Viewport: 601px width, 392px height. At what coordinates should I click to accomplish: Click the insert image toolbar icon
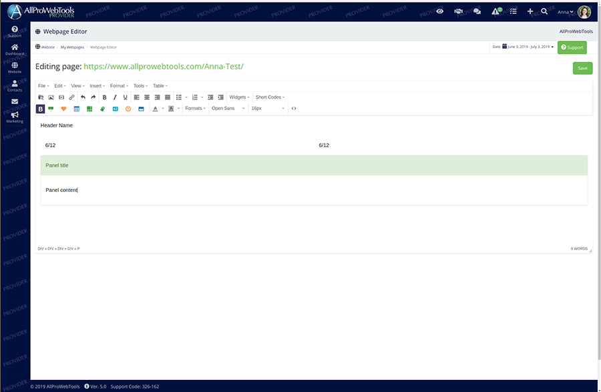pos(51,97)
